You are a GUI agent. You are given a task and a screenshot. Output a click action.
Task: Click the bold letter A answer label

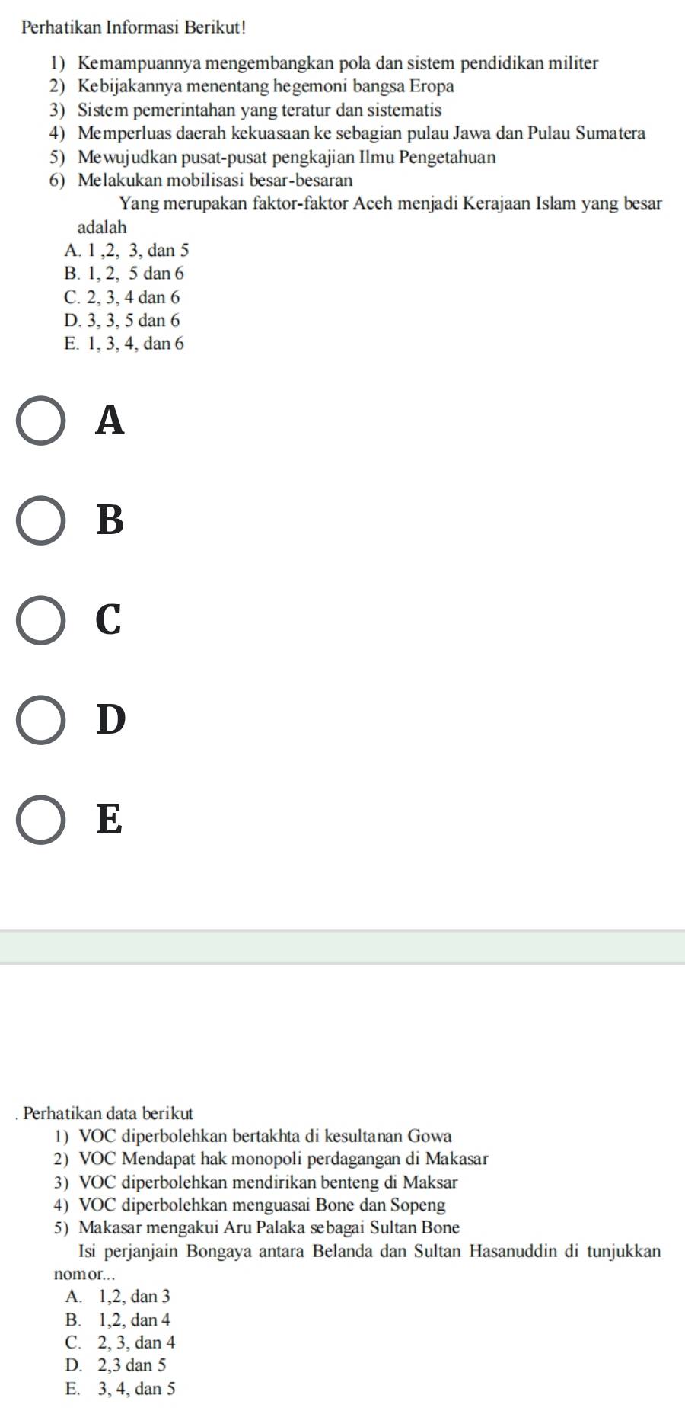tap(110, 421)
